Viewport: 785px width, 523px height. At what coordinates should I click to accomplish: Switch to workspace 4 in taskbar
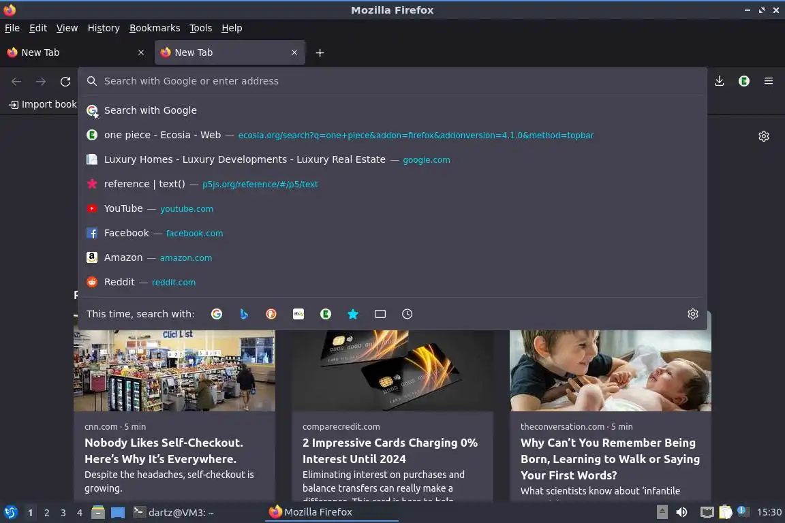tap(80, 513)
